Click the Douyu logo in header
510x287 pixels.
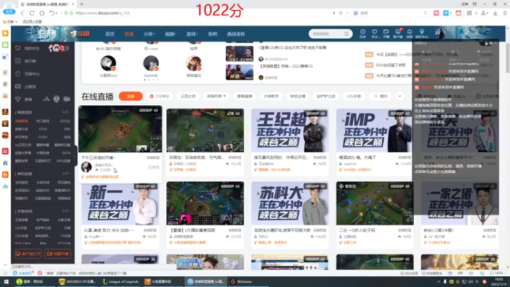[80, 34]
